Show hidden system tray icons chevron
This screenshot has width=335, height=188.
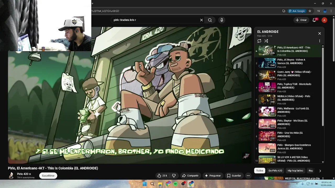point(297,184)
